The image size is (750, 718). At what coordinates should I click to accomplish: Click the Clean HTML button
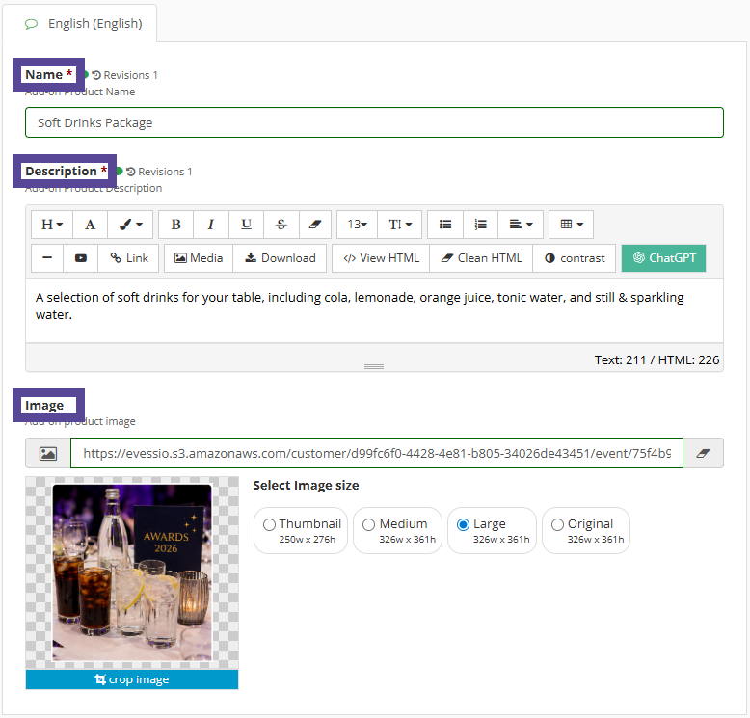coord(481,258)
